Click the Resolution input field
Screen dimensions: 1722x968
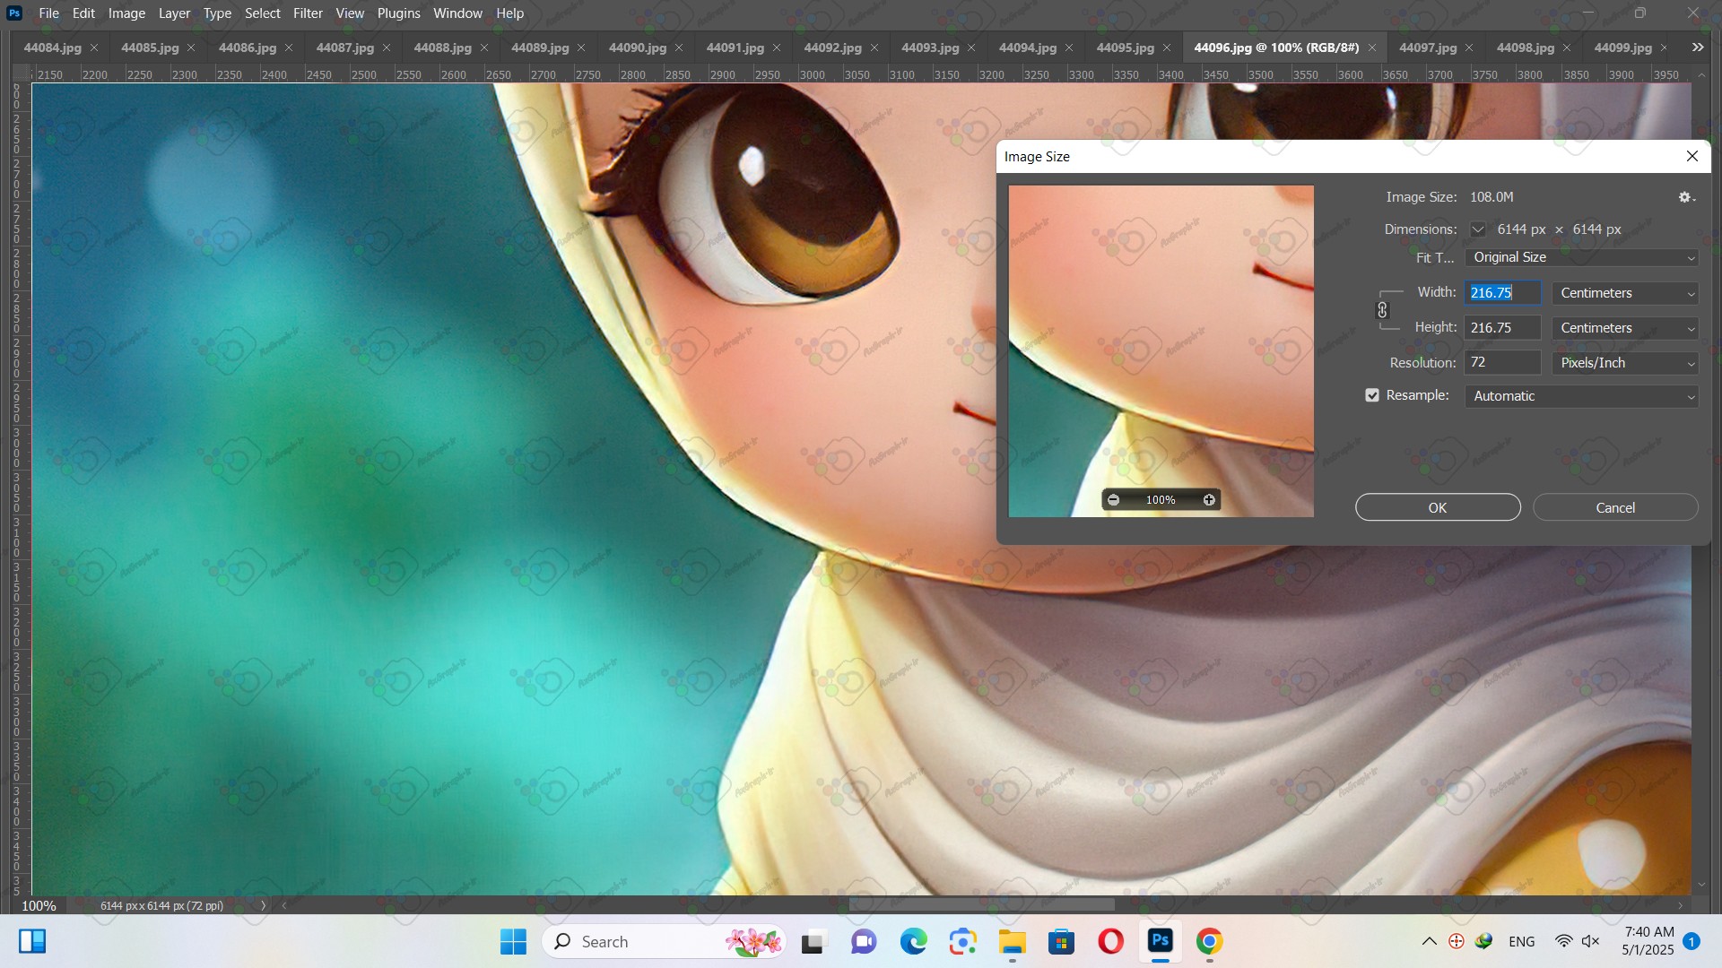(1503, 363)
